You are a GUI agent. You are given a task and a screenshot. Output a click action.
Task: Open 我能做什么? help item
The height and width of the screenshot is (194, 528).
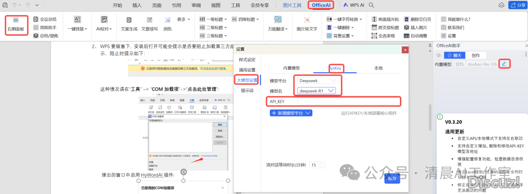pos(456,19)
